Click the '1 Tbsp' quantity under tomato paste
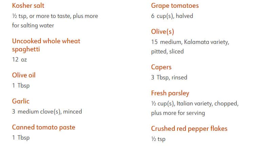 pyautogui.click(x=21, y=138)
